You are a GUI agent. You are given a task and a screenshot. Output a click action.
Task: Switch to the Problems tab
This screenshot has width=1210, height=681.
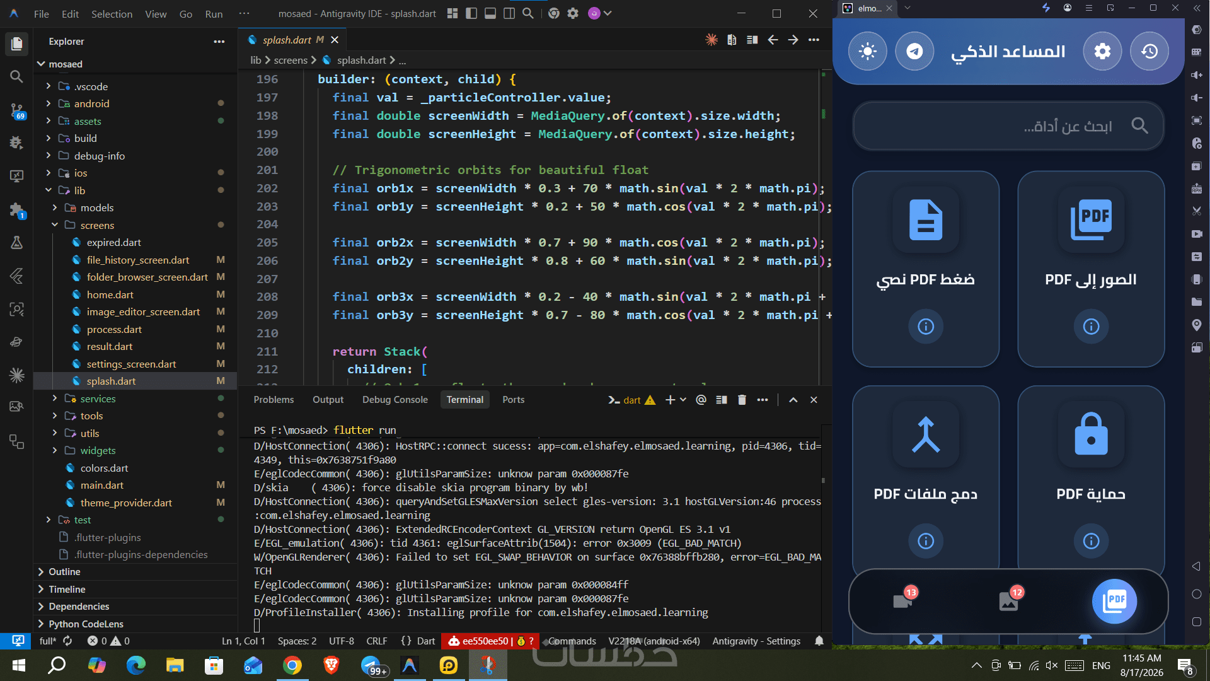tap(274, 400)
